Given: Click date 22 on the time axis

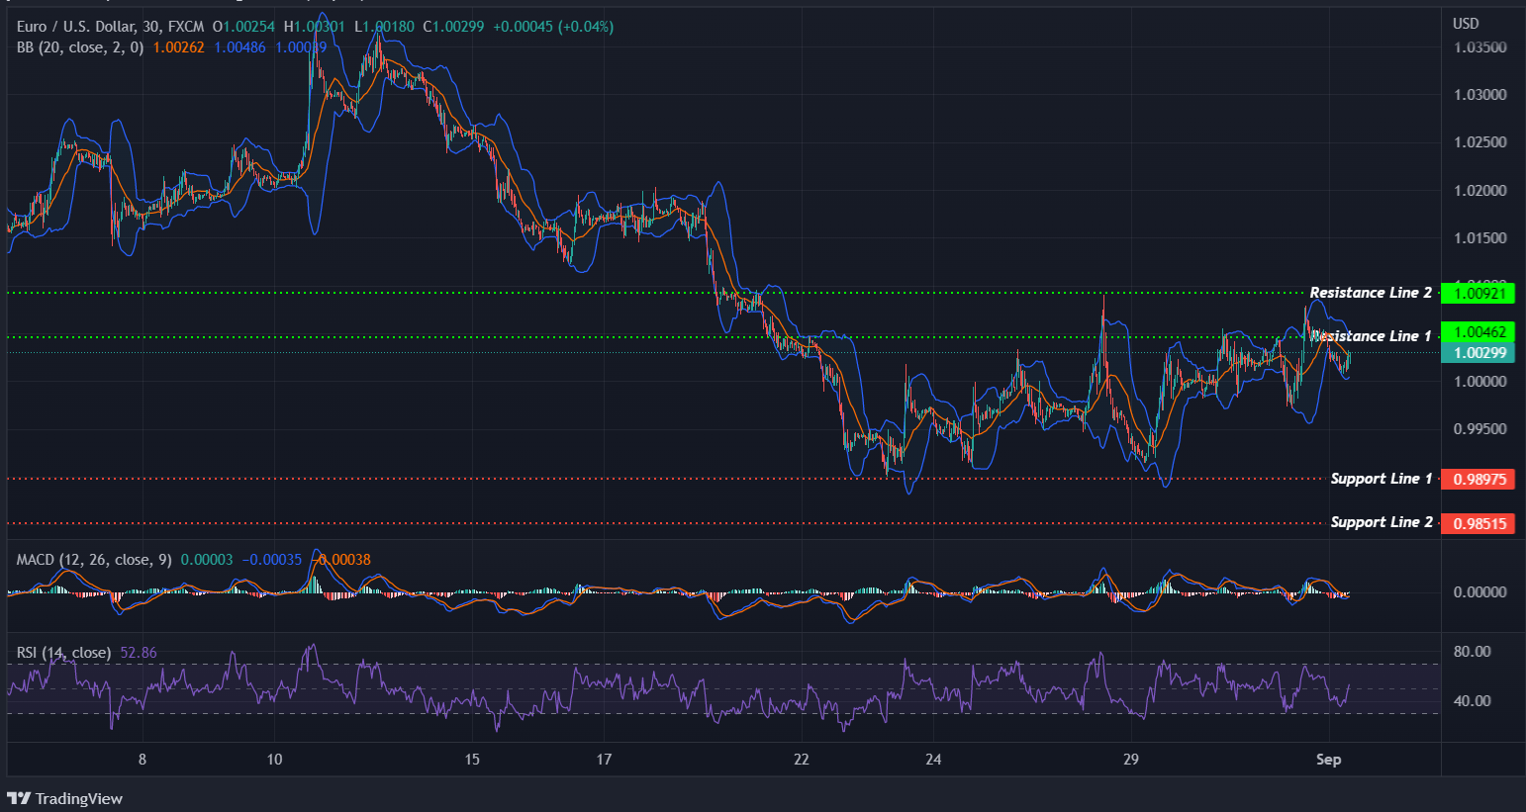Looking at the screenshot, I should click(x=801, y=760).
